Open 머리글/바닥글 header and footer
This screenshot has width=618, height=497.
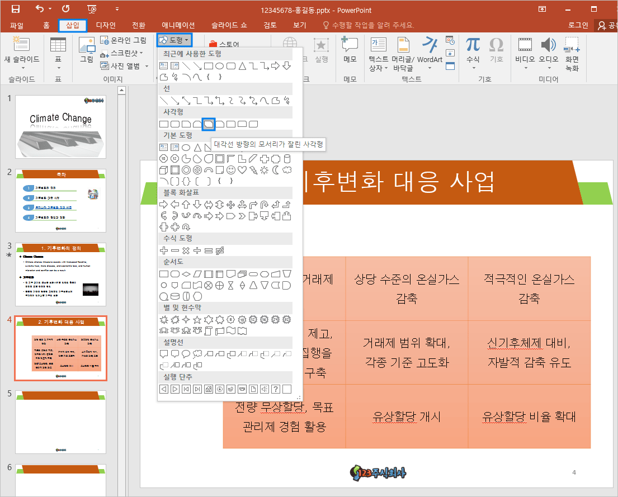403,54
